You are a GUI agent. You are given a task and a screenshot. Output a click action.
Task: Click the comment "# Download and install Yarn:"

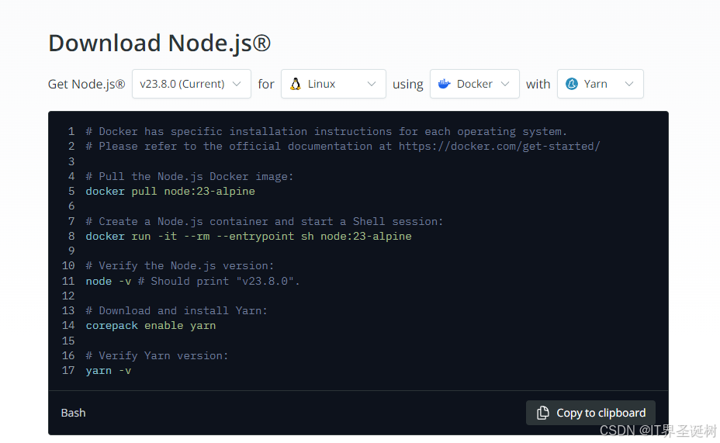[177, 311]
